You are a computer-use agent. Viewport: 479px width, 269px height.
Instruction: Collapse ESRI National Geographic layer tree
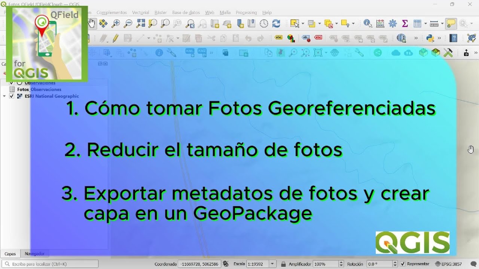pos(4,96)
